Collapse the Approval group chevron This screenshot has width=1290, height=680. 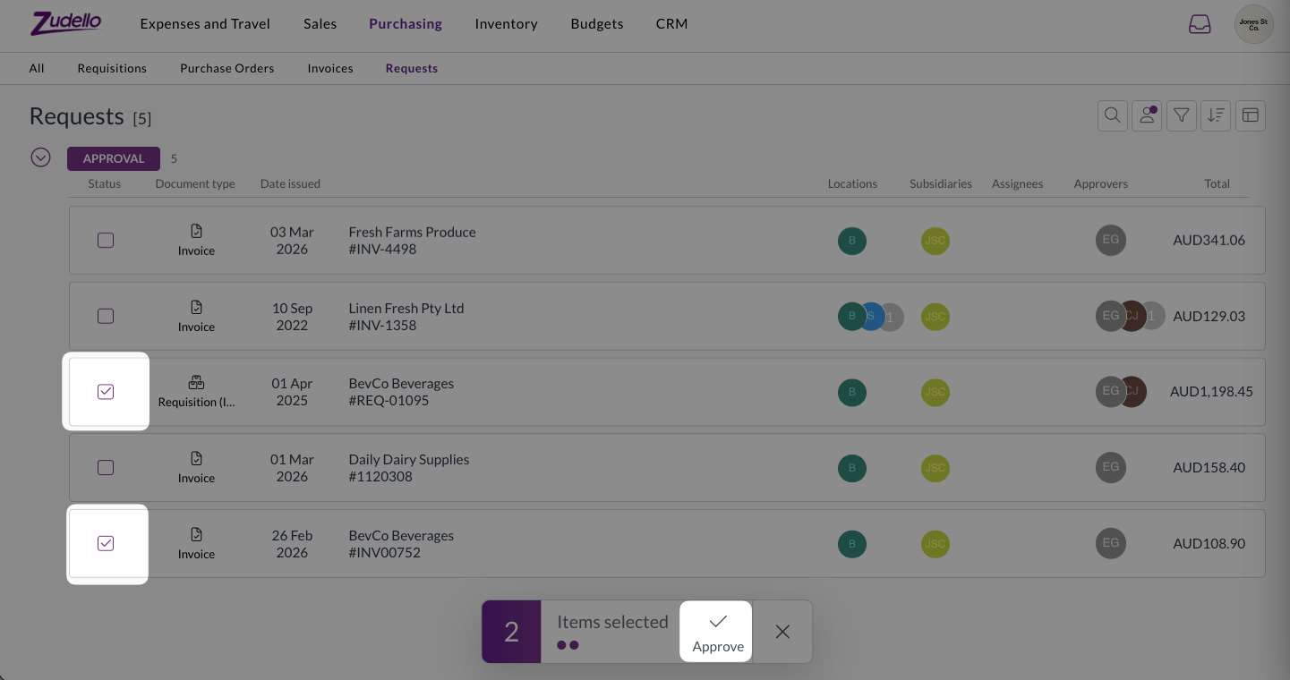tap(40, 157)
